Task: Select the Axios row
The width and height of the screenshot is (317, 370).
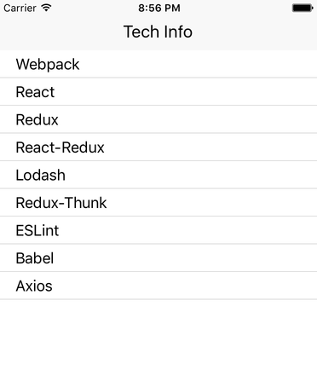Action: coord(158,286)
